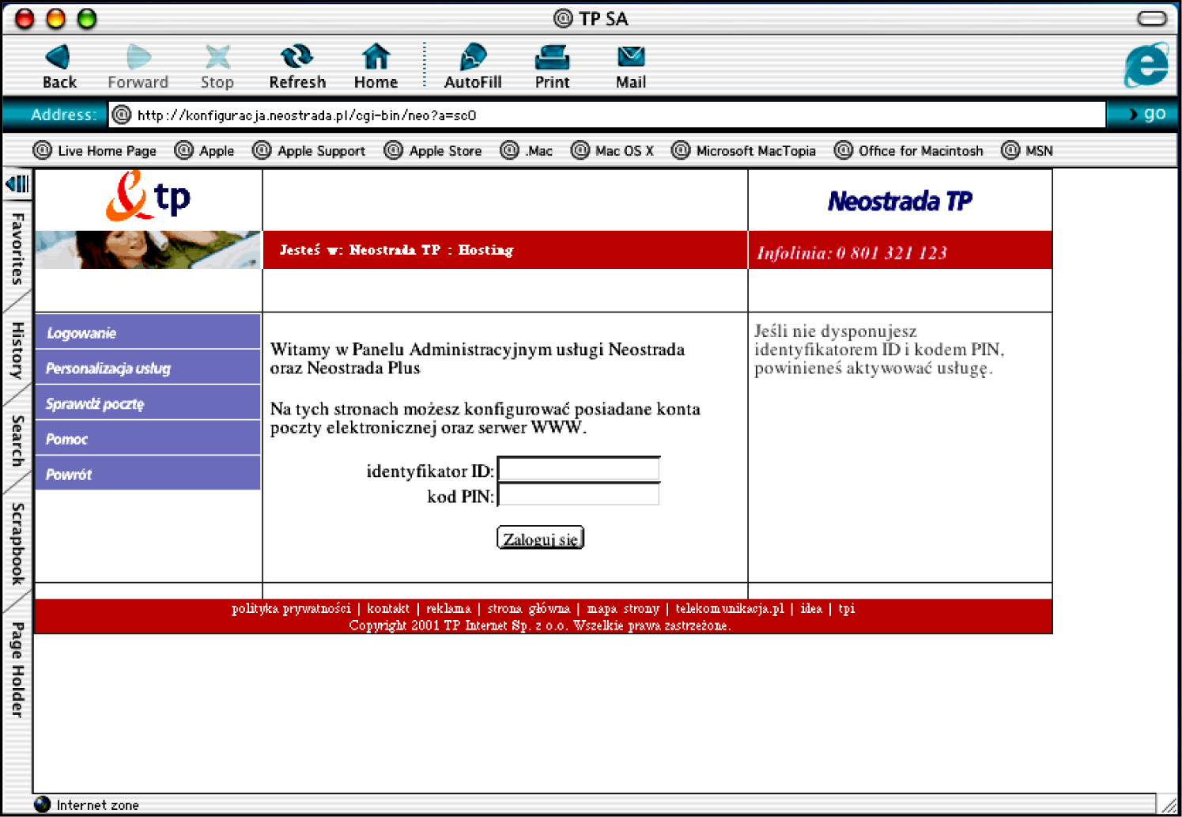Select Logowanie in the sidebar menu
Screen dimensions: 1182x817
tap(148, 332)
